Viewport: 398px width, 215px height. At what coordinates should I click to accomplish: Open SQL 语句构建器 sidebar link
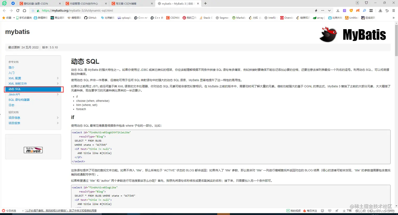pyautogui.click(x=19, y=100)
